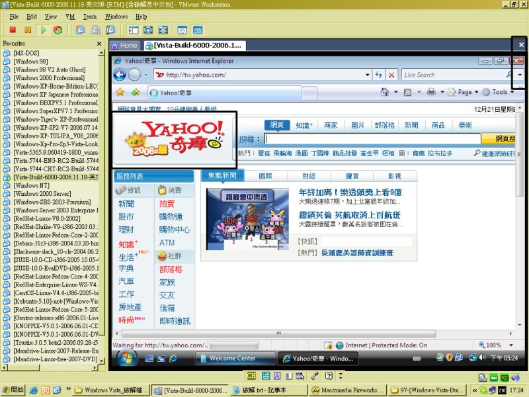This screenshot has height=397, width=529.
Task: Select [Windows 98] in Favorites list
Action: pos(30,62)
